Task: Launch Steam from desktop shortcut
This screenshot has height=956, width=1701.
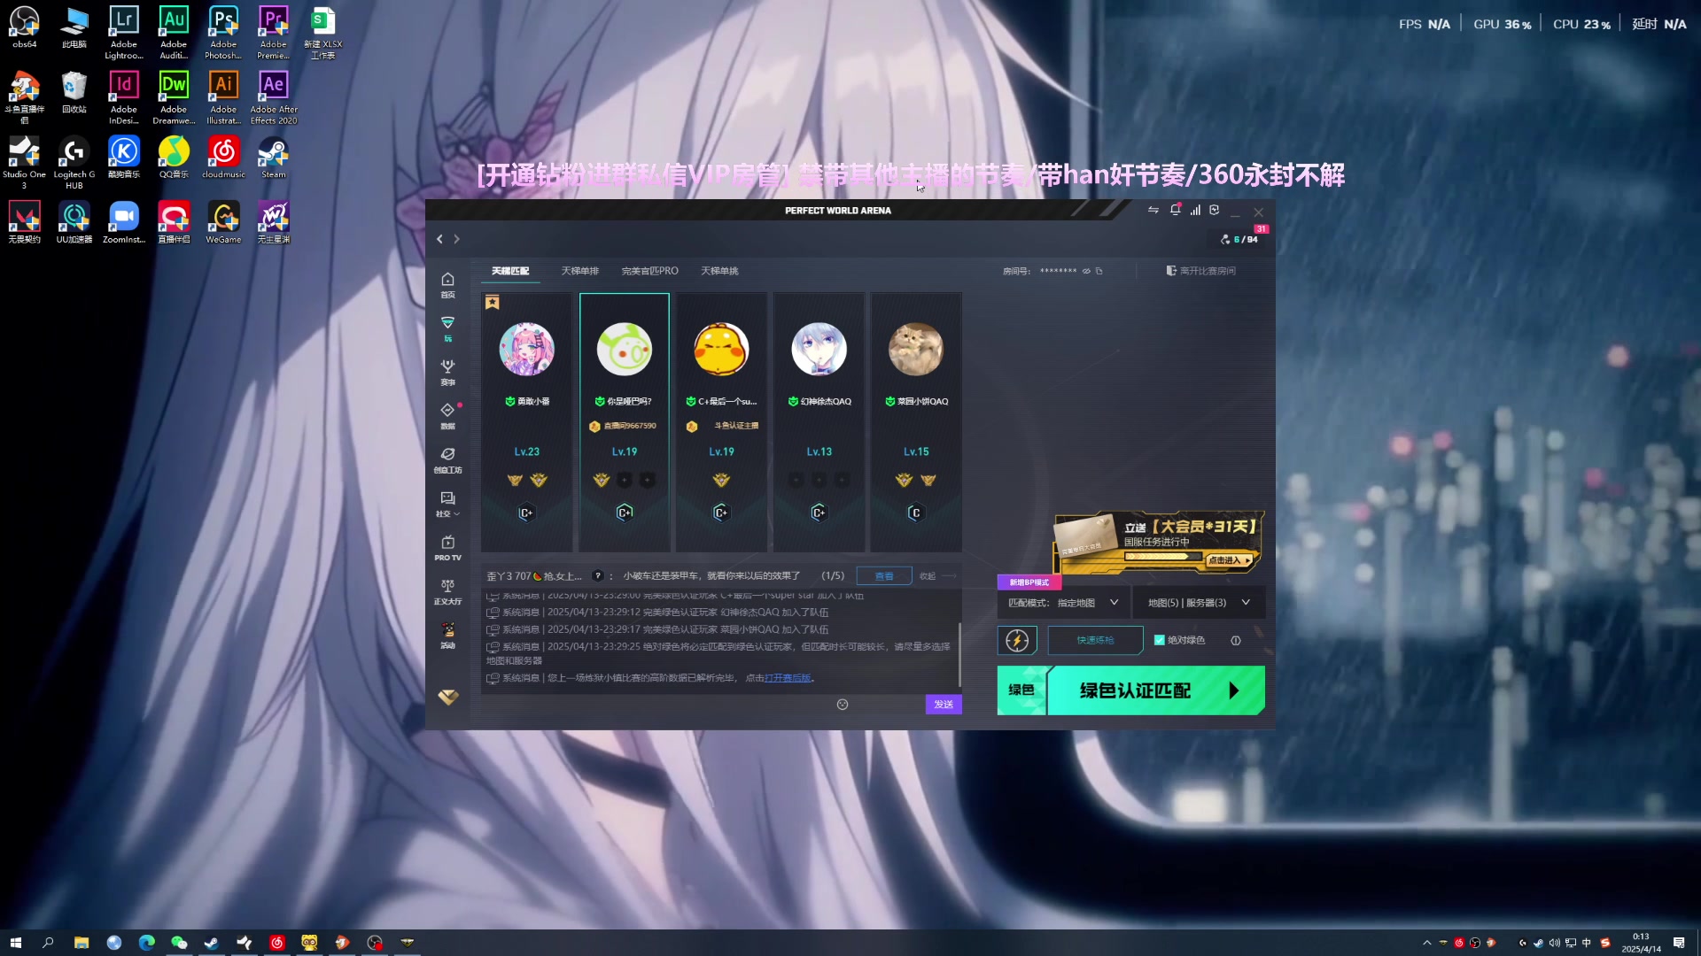Action: click(274, 158)
